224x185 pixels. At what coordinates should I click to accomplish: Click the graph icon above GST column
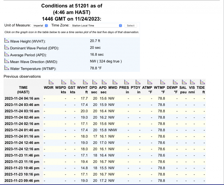pyautogui.click(x=73, y=82)
